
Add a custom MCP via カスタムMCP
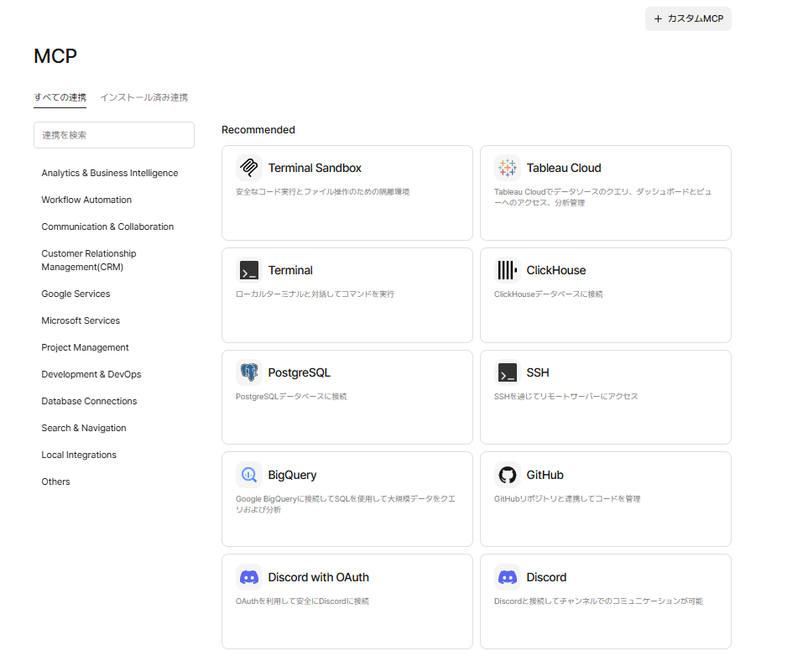(x=688, y=18)
